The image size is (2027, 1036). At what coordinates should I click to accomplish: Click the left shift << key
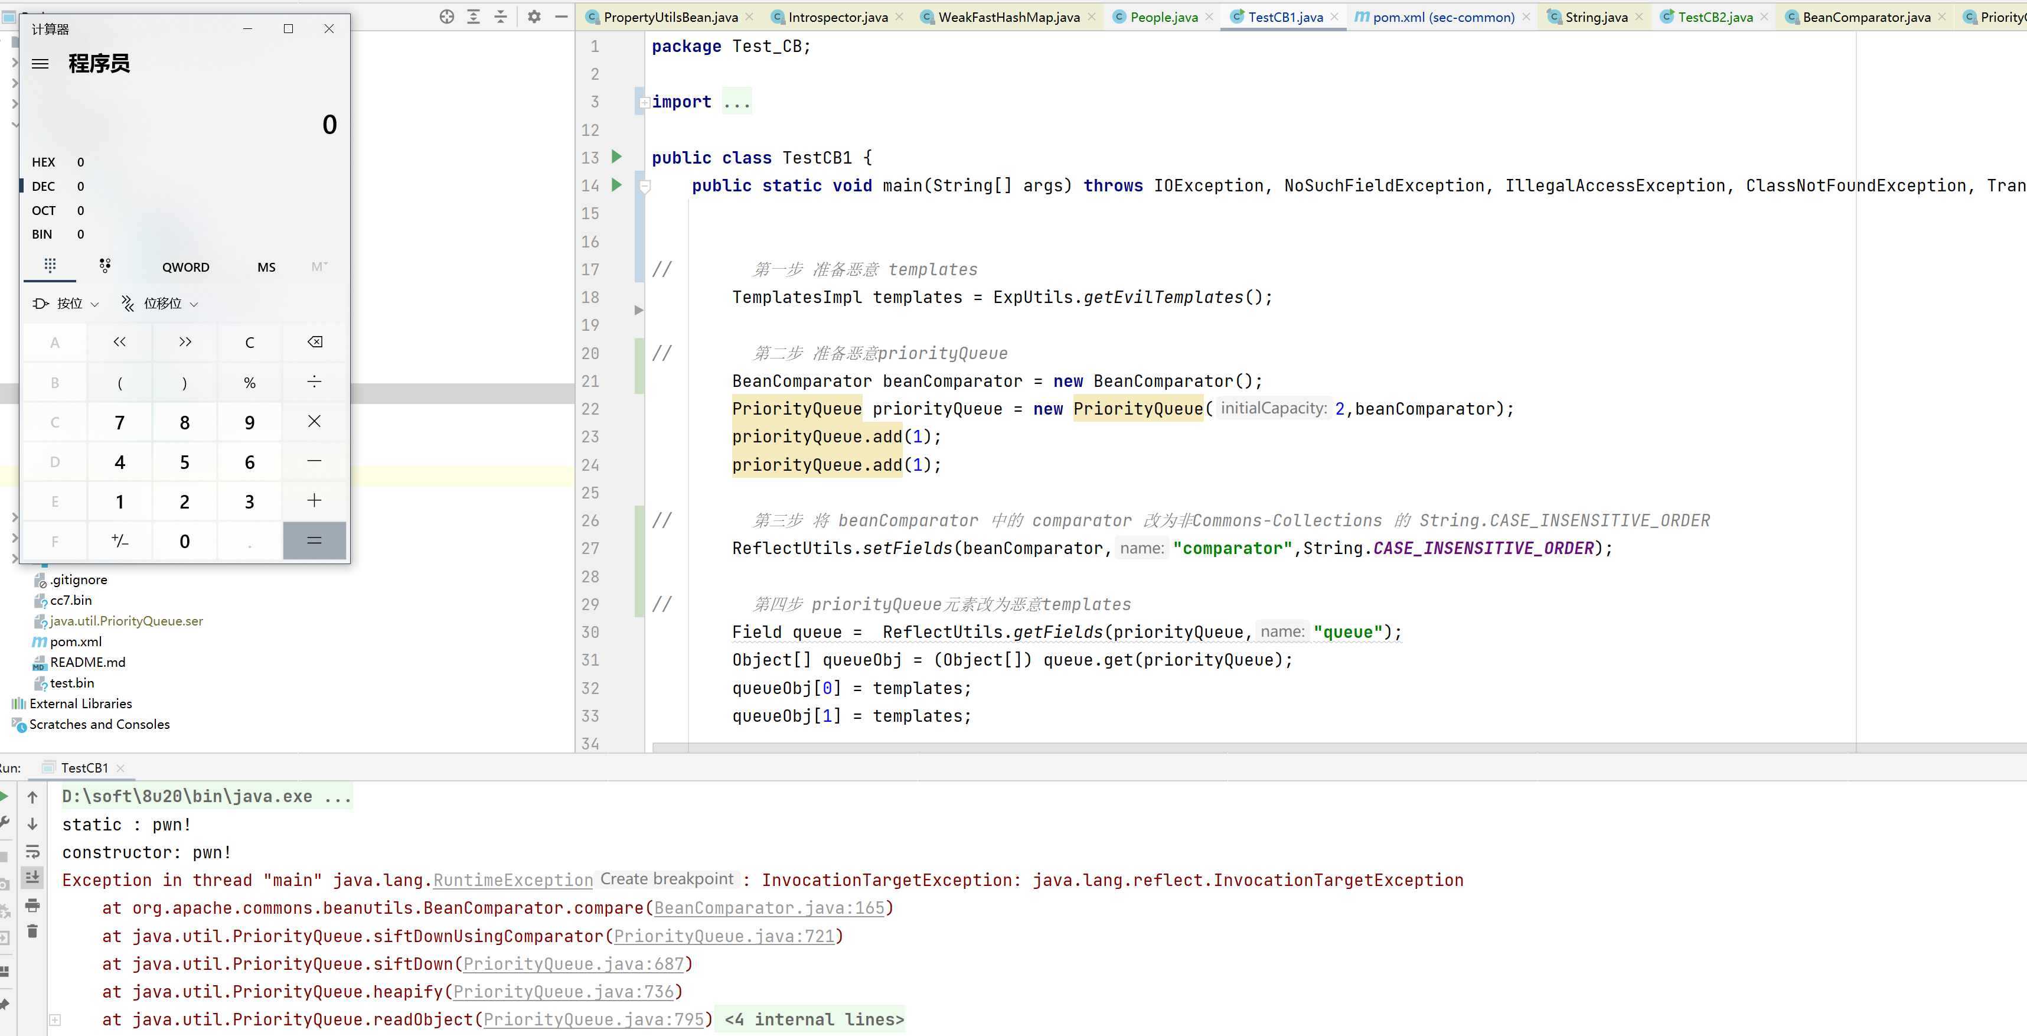120,341
